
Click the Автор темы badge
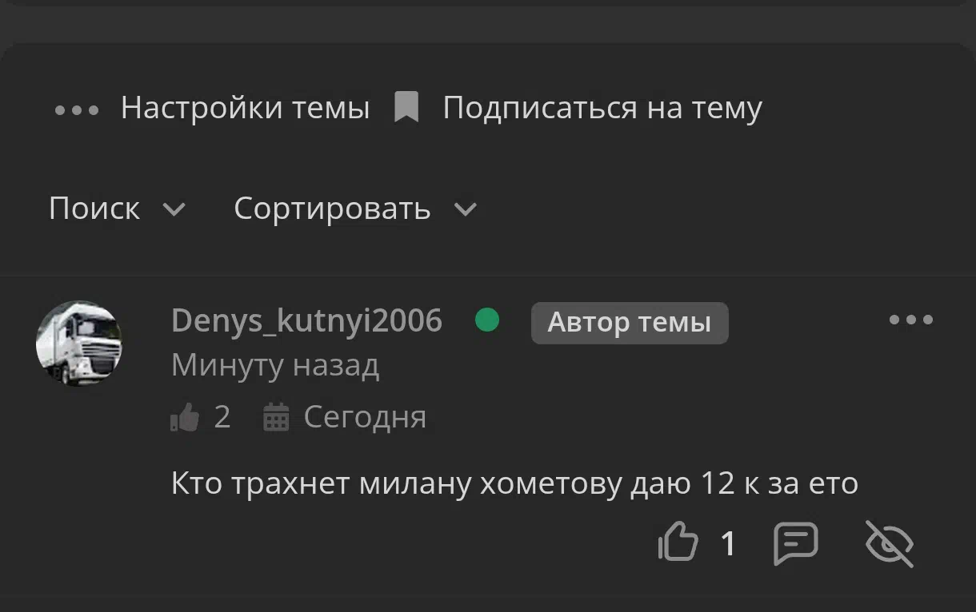(x=630, y=323)
